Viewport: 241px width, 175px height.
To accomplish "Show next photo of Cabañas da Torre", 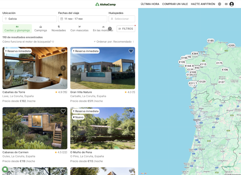I will coord(63,68).
